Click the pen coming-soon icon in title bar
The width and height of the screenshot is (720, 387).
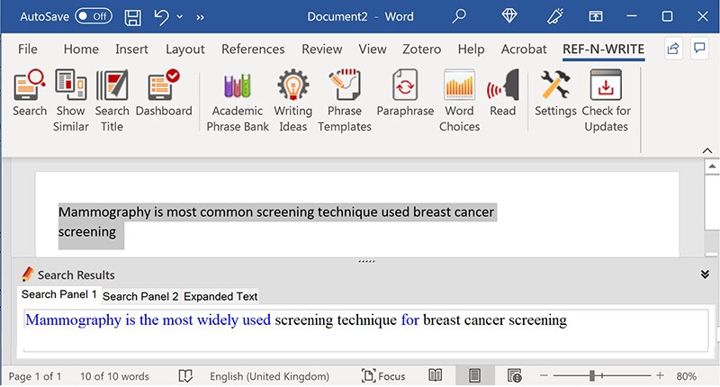click(555, 16)
